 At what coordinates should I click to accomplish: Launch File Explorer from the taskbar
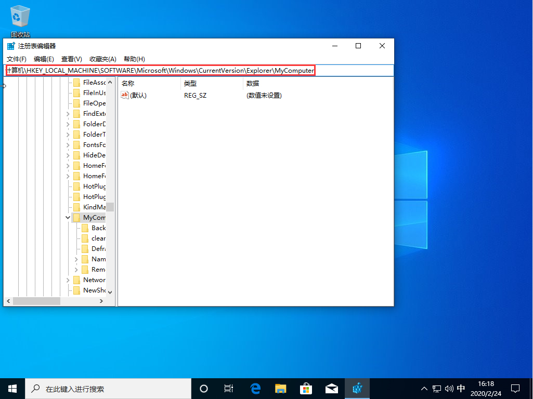280,388
